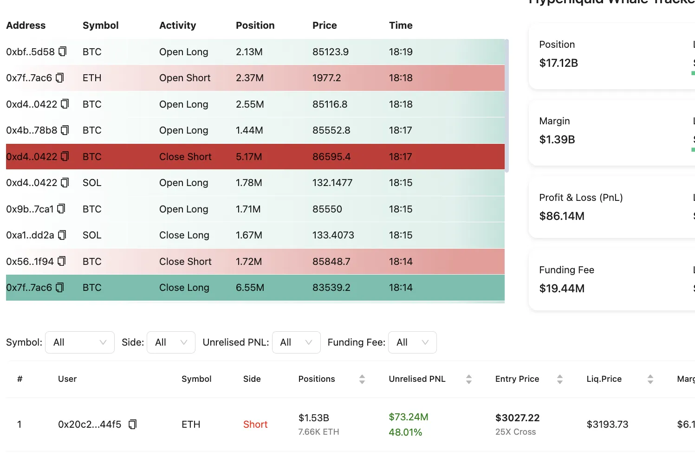This screenshot has width=695, height=463.
Task: Click liquidation price $3193.73
Action: [607, 424]
